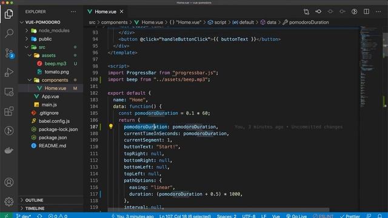Click the data breadcrumb
This screenshot has width=388, height=218.
coord(268,22)
